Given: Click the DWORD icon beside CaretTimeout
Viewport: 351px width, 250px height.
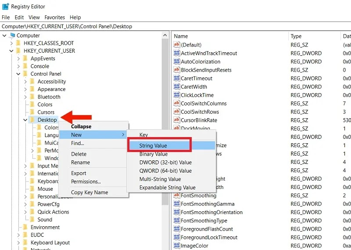Looking at the screenshot, I should click(x=177, y=78).
